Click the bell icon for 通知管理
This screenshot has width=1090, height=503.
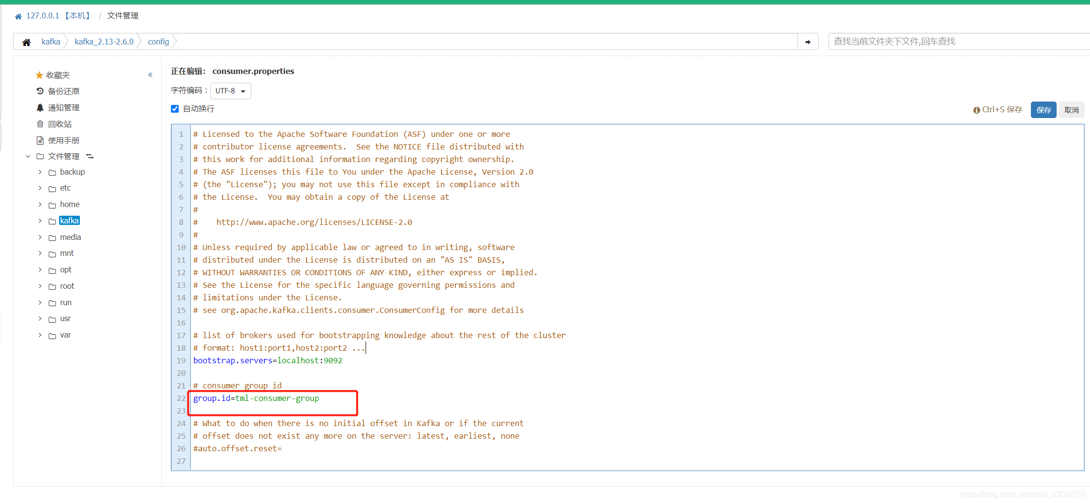[x=40, y=107]
